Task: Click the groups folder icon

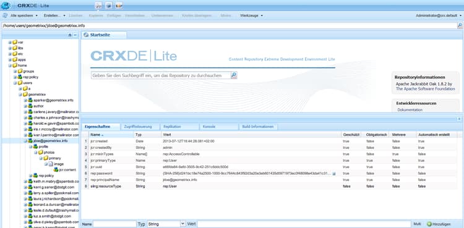Action: click(x=20, y=71)
